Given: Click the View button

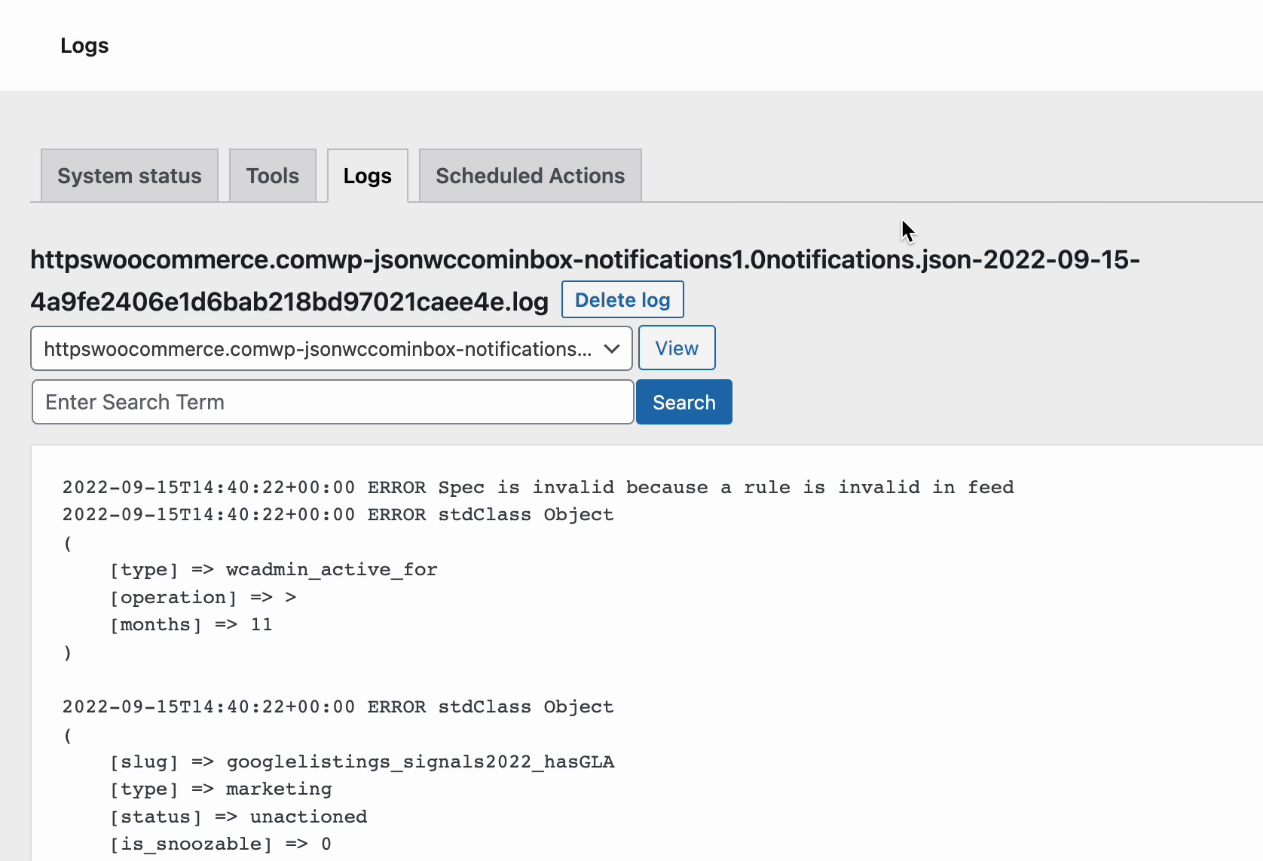Looking at the screenshot, I should [x=675, y=348].
